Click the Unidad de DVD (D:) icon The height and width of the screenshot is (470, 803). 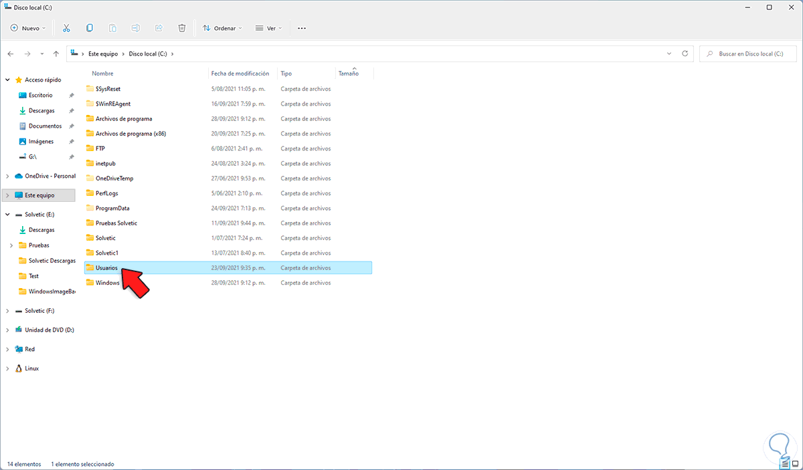(19, 330)
